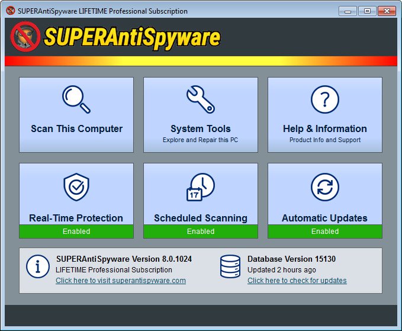
Task: Toggle Scheduled Scanning Enabled status bar
Action: coord(201,232)
